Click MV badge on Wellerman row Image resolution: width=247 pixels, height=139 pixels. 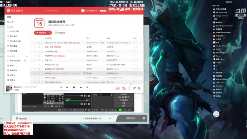56,52
